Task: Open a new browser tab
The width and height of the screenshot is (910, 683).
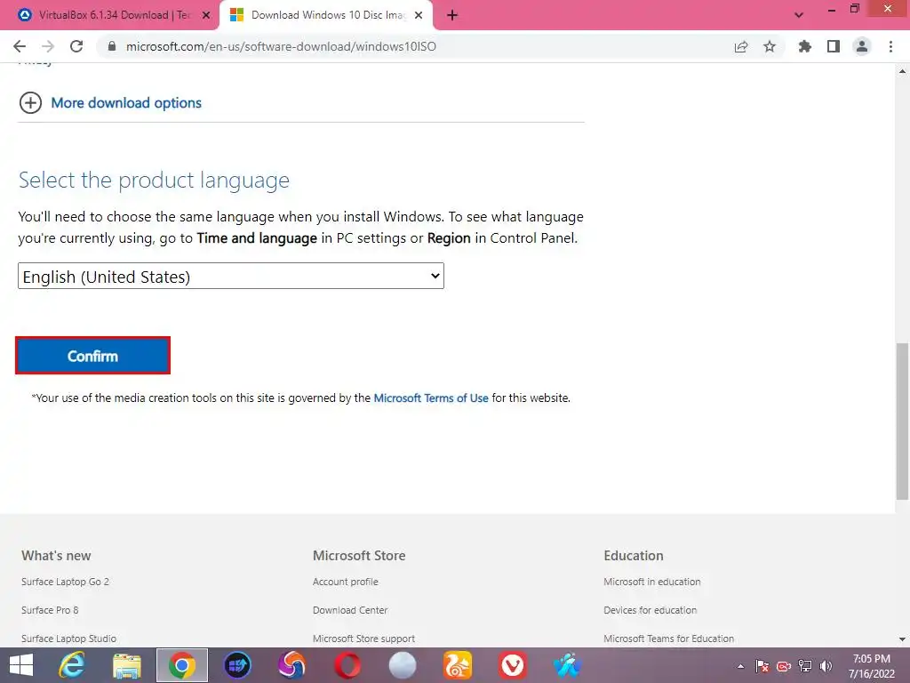Action: (452, 15)
